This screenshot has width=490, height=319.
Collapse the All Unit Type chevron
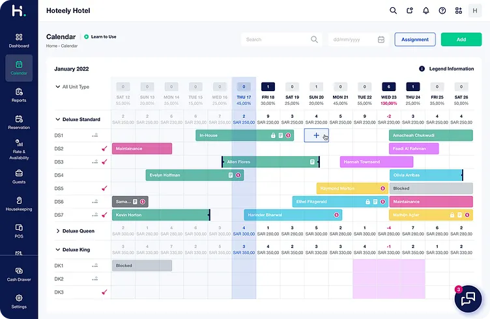pyautogui.click(x=57, y=87)
